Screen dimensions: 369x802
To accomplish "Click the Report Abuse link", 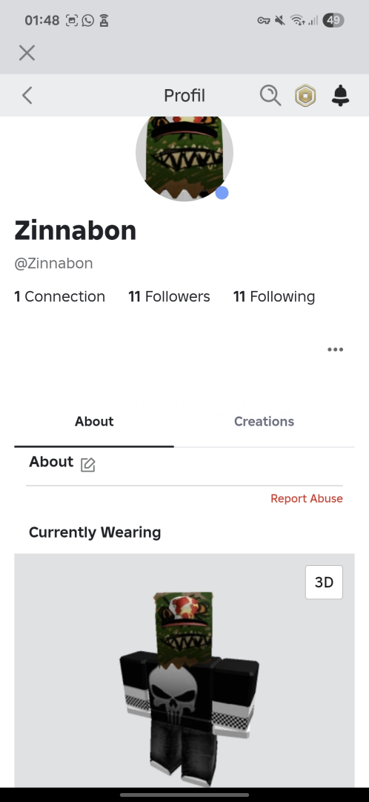I will pyautogui.click(x=307, y=498).
